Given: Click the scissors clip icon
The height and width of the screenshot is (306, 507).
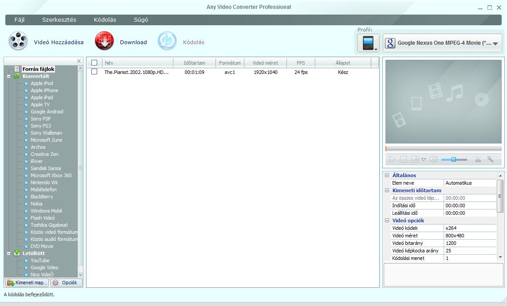Looking at the screenshot, I should coord(478,159).
